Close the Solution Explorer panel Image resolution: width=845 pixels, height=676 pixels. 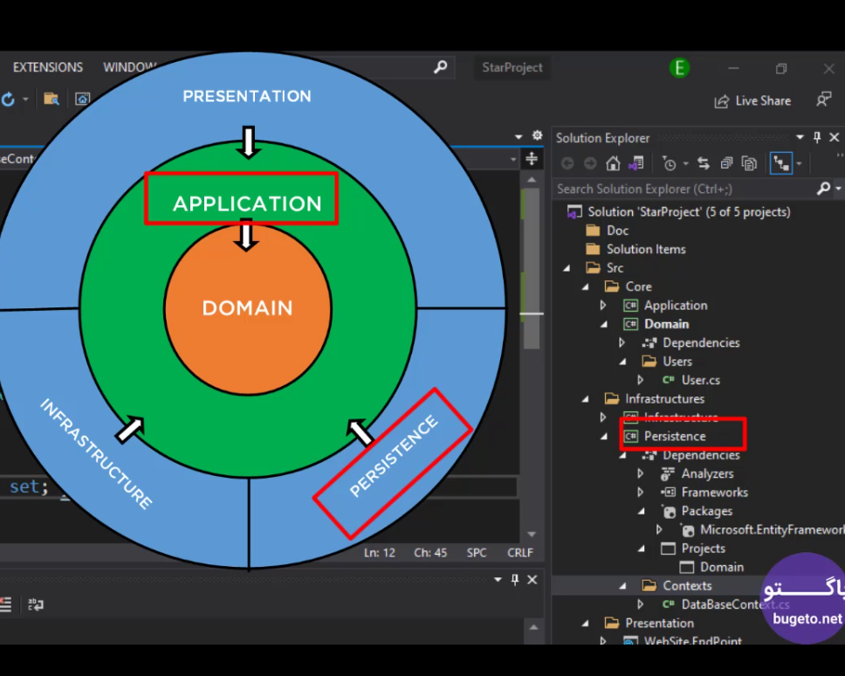coord(835,137)
